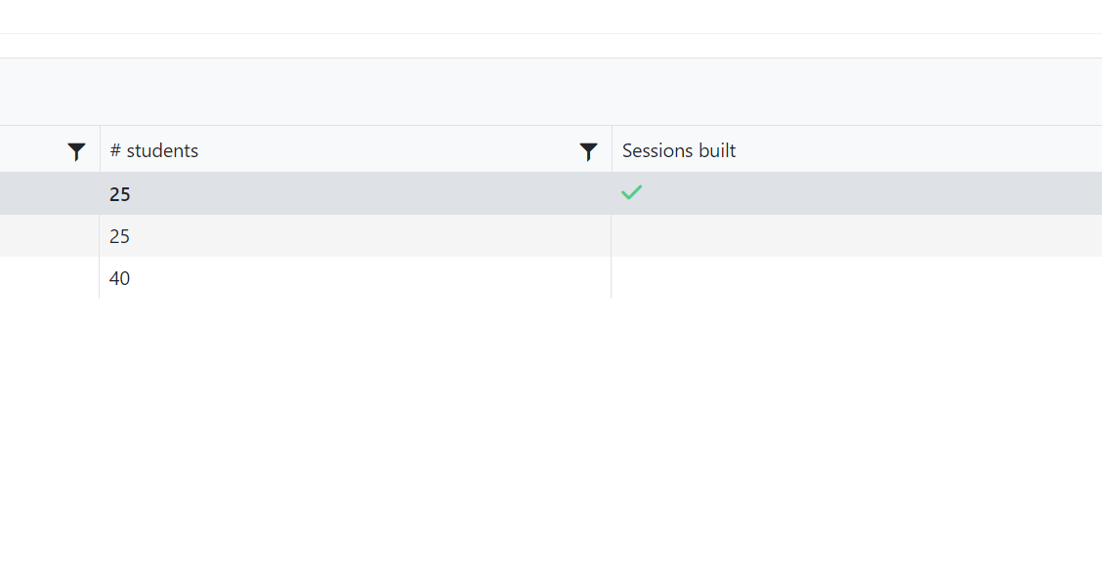Select the second row's 25 students cell
The image size is (1102, 571).
click(x=355, y=236)
